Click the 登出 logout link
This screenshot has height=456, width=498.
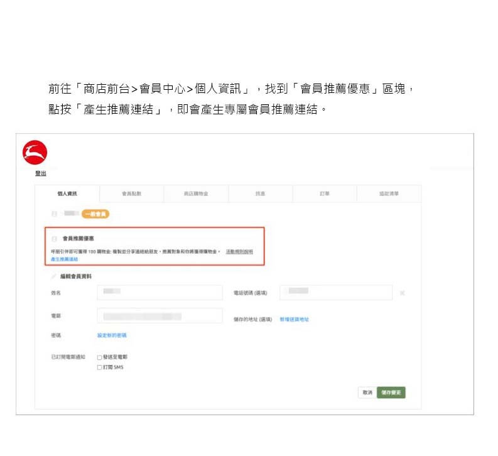tap(40, 173)
